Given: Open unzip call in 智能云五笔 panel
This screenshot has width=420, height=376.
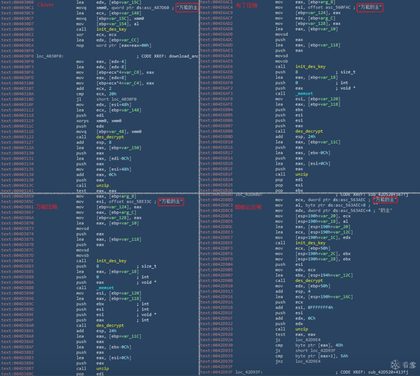Looking at the screenshot, I should [301, 329].
